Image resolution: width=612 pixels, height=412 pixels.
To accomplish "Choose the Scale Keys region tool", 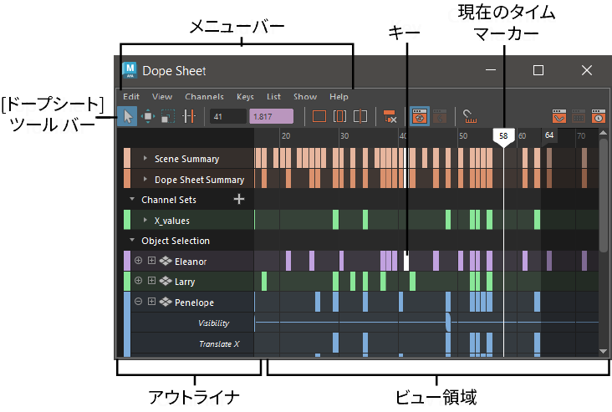I will click(x=168, y=116).
